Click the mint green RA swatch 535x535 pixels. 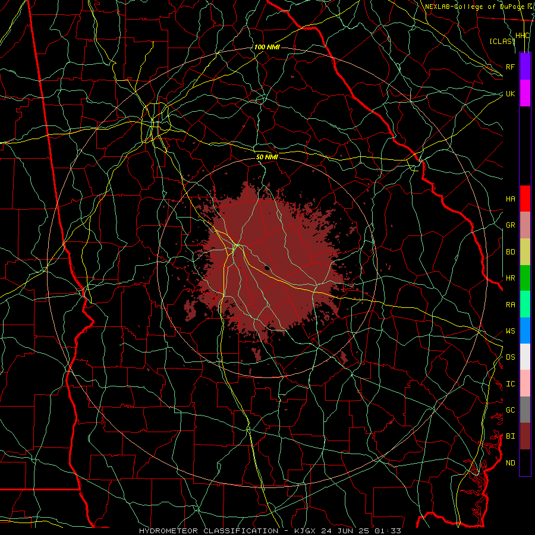click(525, 304)
